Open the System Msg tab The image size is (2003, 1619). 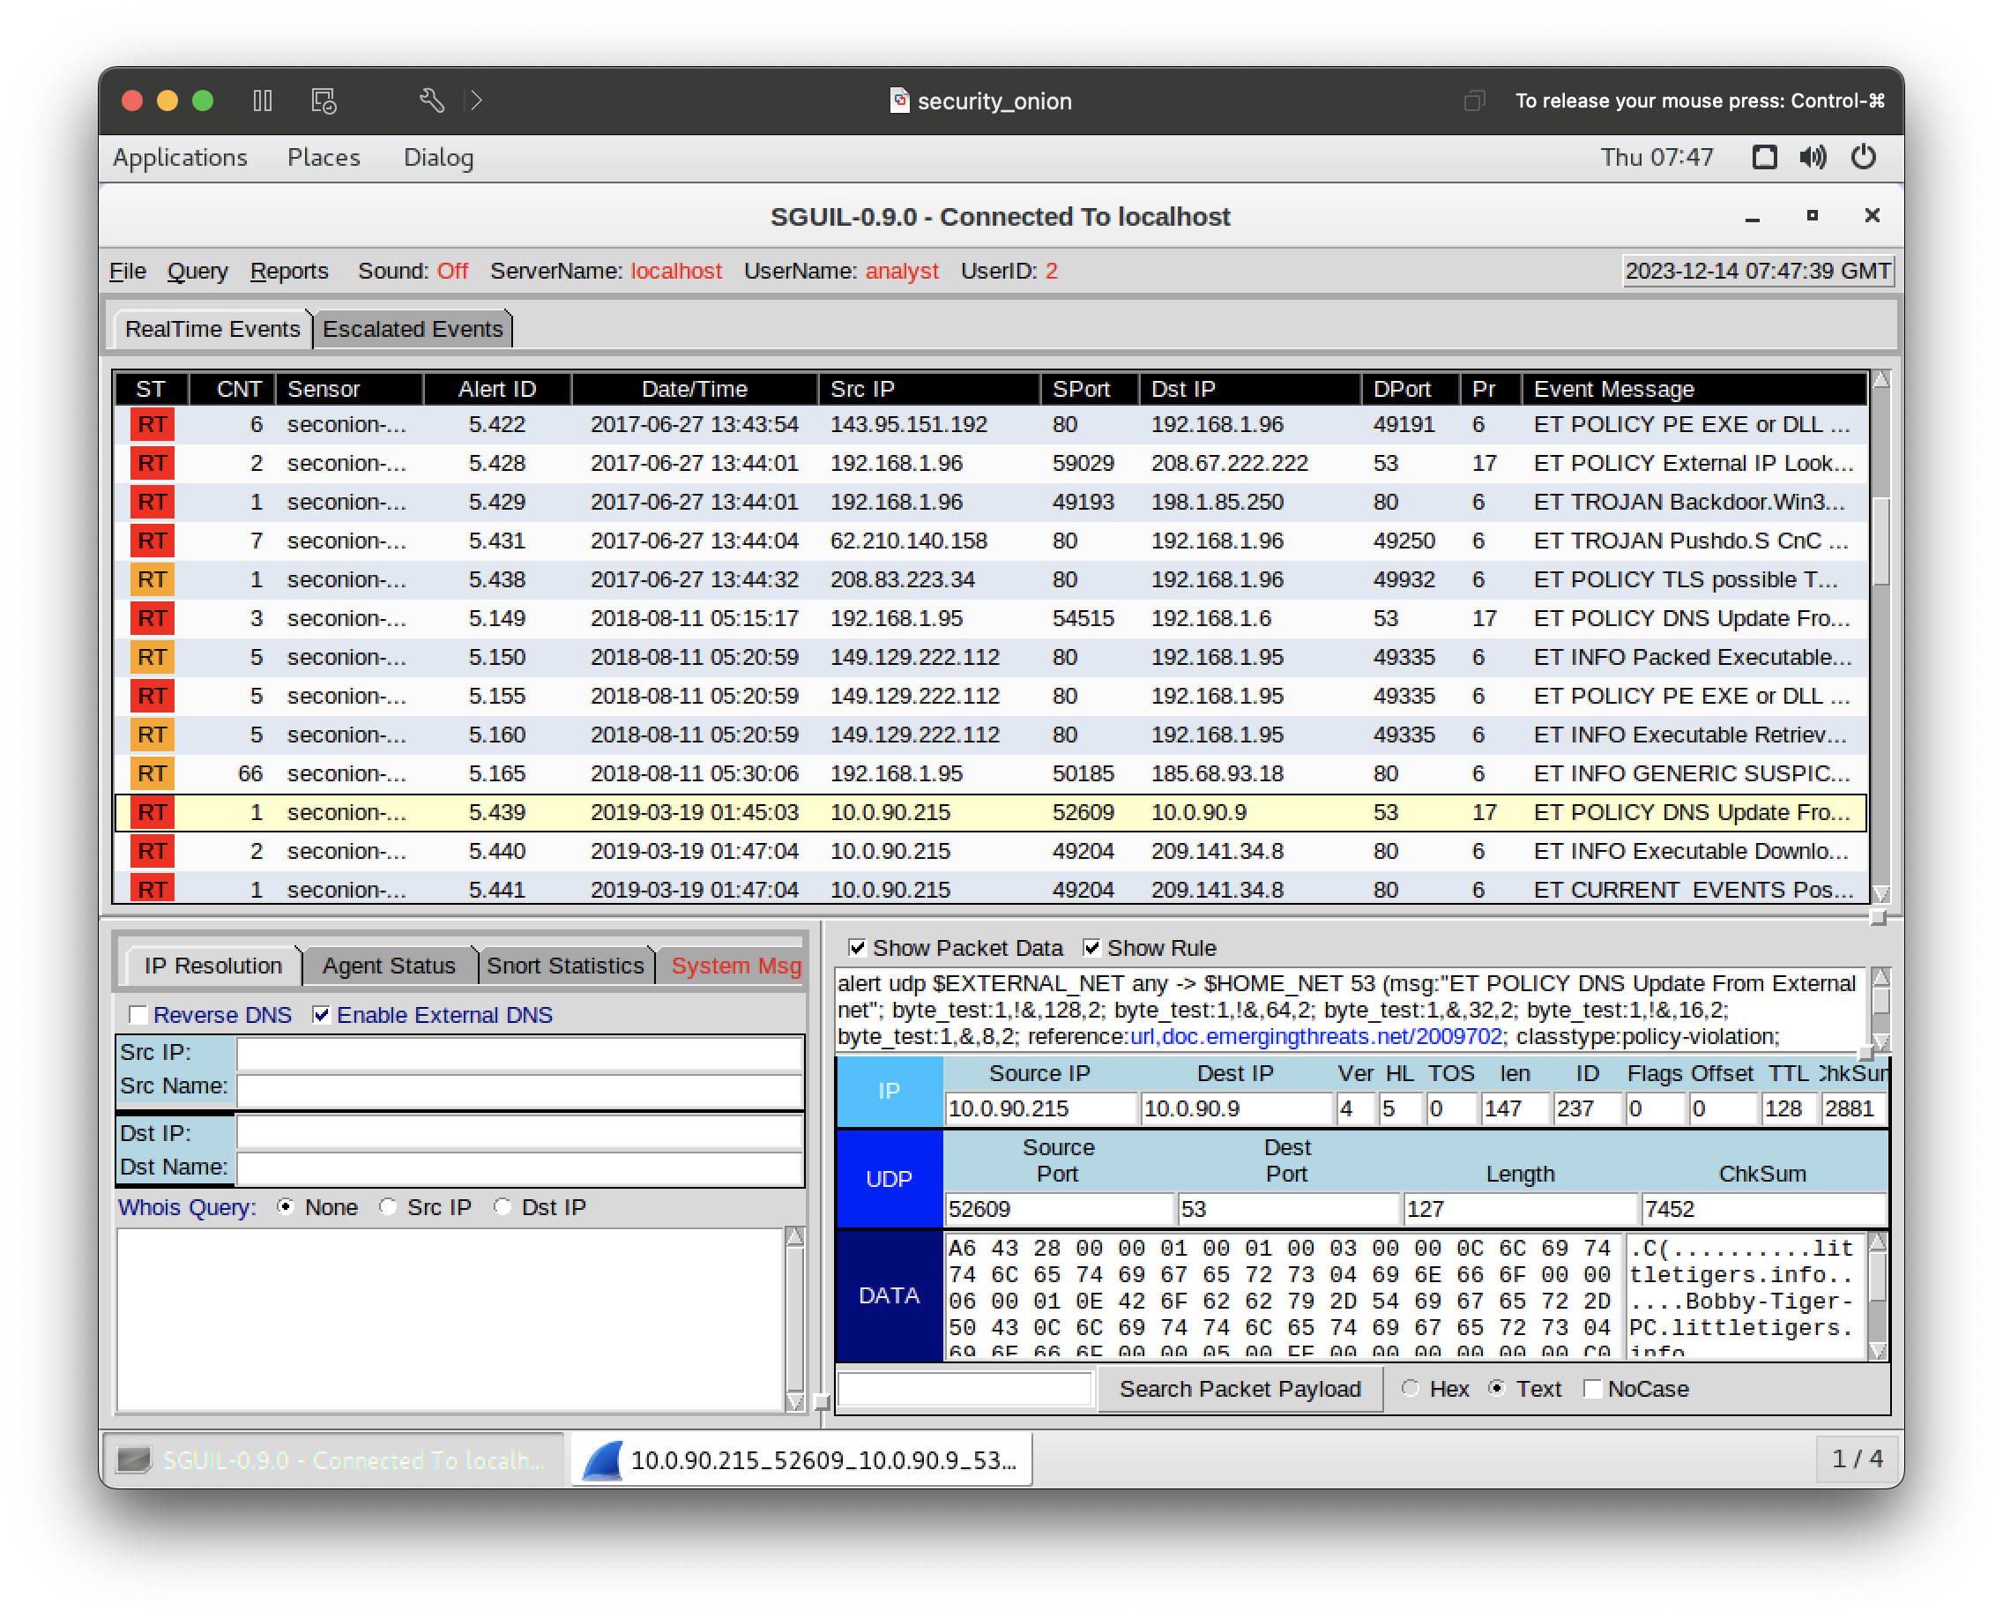734,966
